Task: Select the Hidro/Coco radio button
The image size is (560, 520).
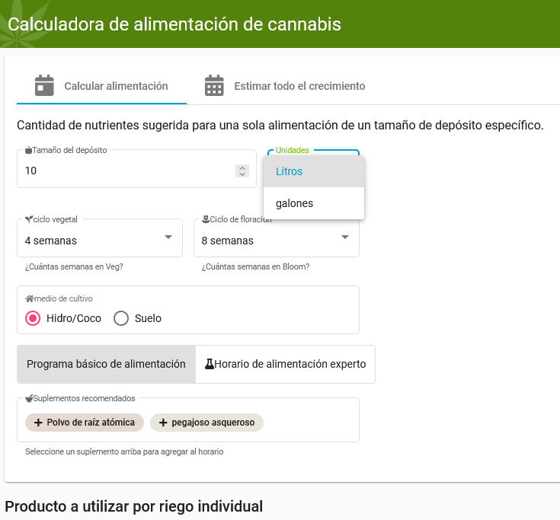Action: point(33,318)
